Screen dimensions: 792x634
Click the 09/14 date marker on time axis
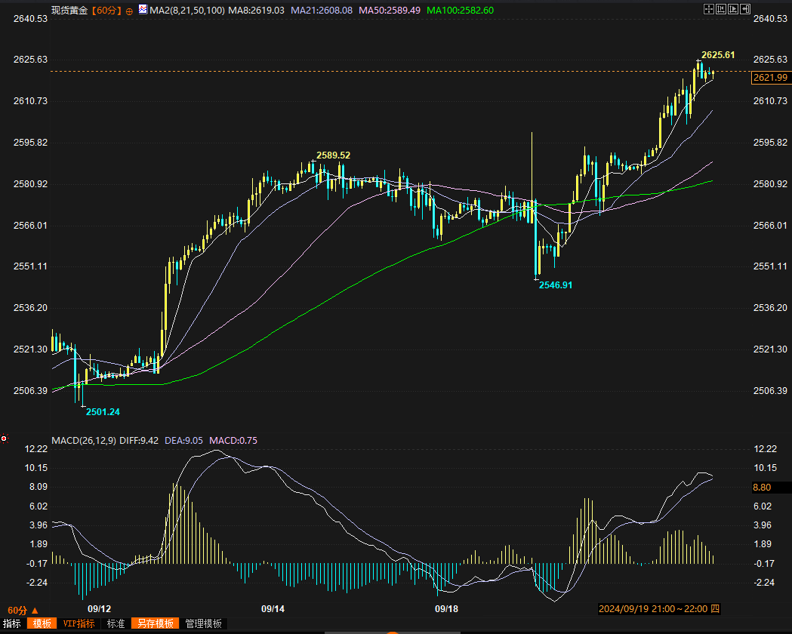[273, 609]
